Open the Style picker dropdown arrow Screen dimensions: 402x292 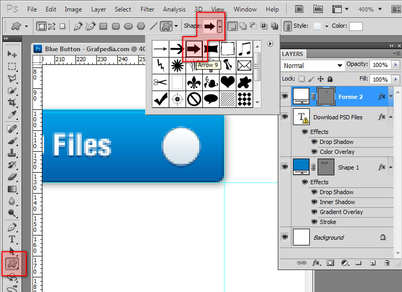tap(327, 26)
